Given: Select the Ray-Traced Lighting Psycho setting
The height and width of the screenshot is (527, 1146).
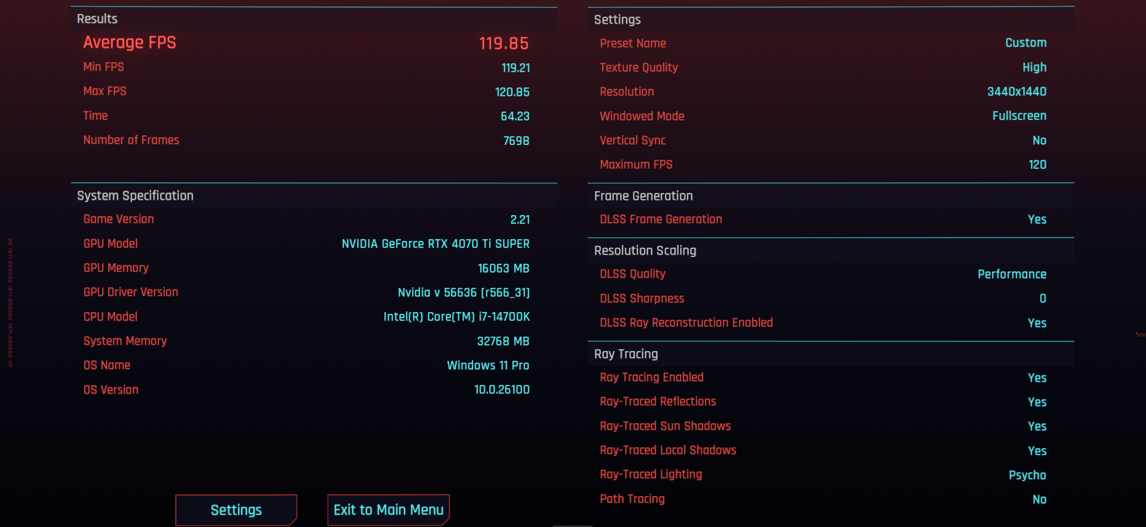Looking at the screenshot, I should pos(1027,475).
